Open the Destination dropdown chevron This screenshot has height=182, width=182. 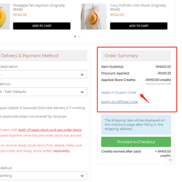pyautogui.click(x=82, y=75)
